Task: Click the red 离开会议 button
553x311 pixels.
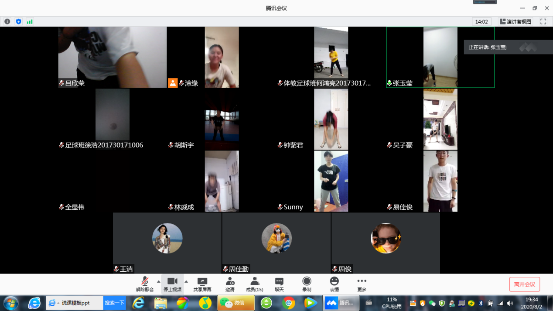Action: (524, 284)
